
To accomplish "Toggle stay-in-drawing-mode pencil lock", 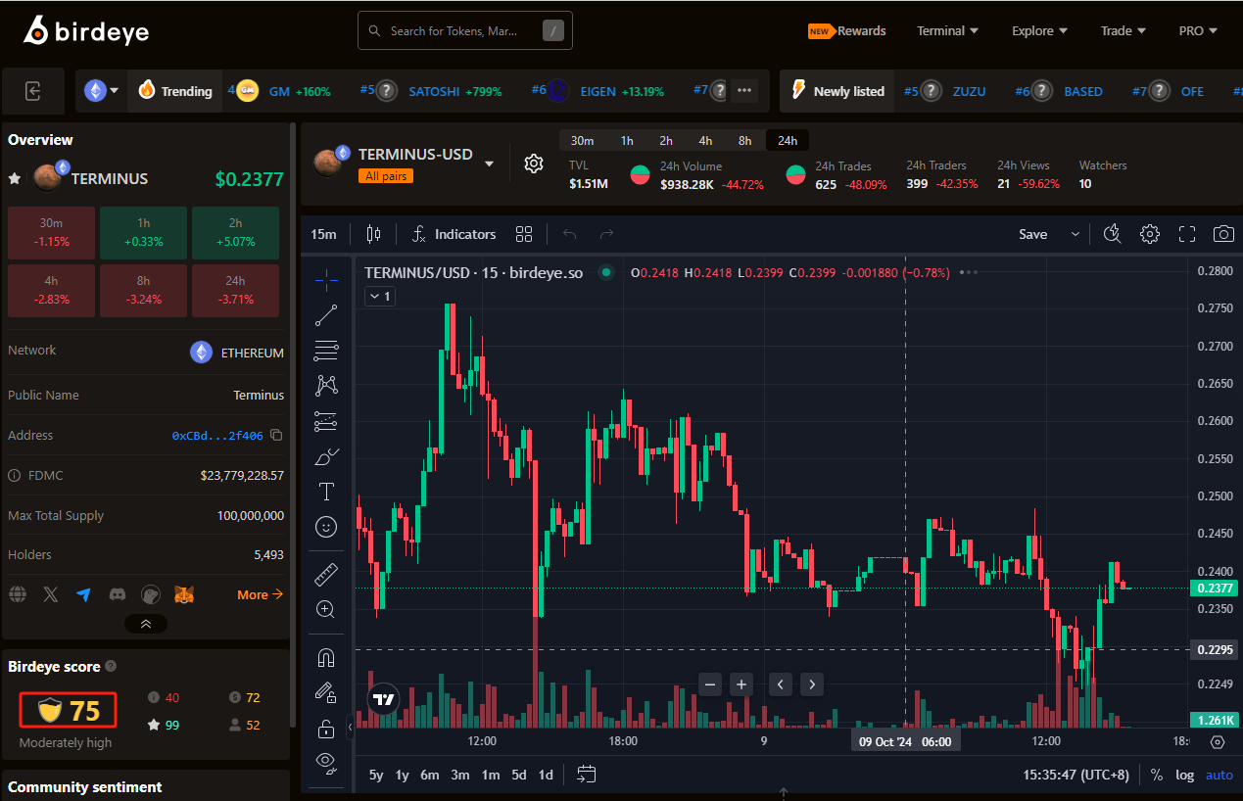I will 326,692.
